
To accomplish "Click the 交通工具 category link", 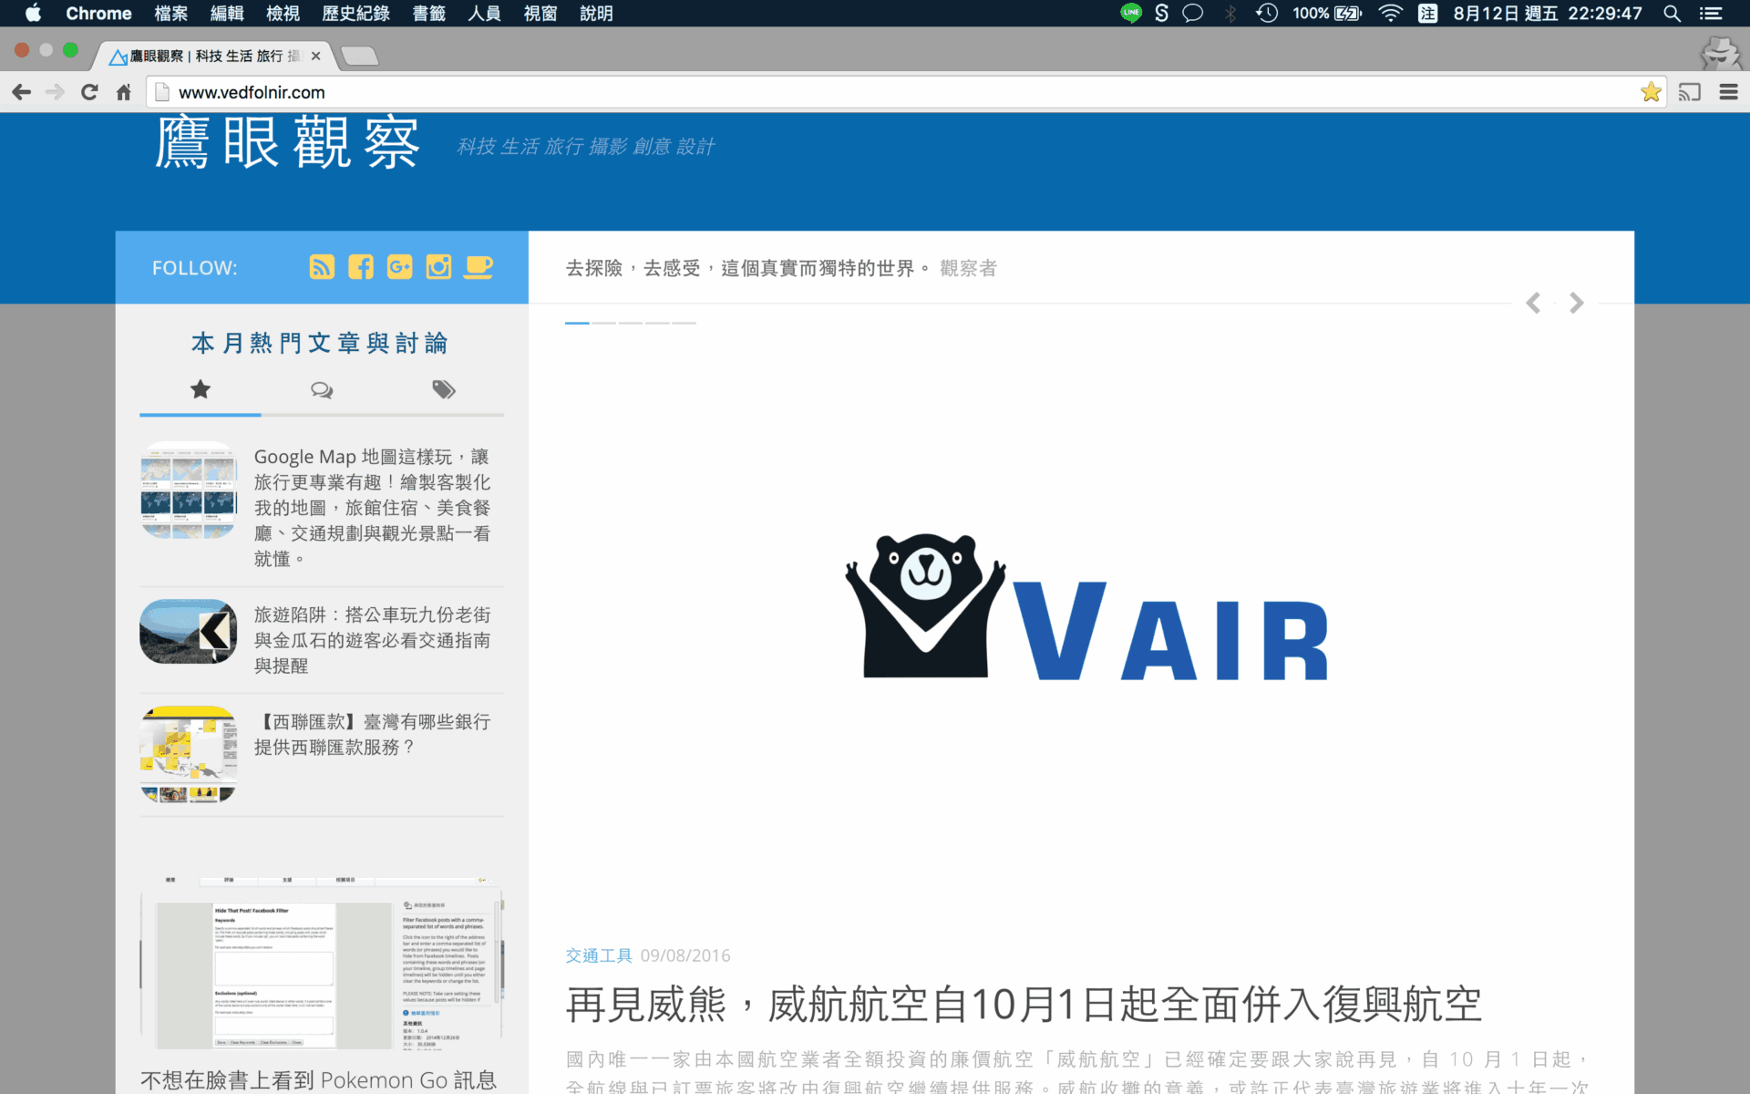I will pos(599,955).
